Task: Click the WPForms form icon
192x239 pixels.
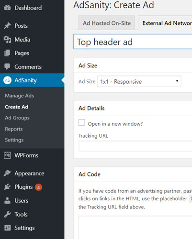Action: pos(7,155)
